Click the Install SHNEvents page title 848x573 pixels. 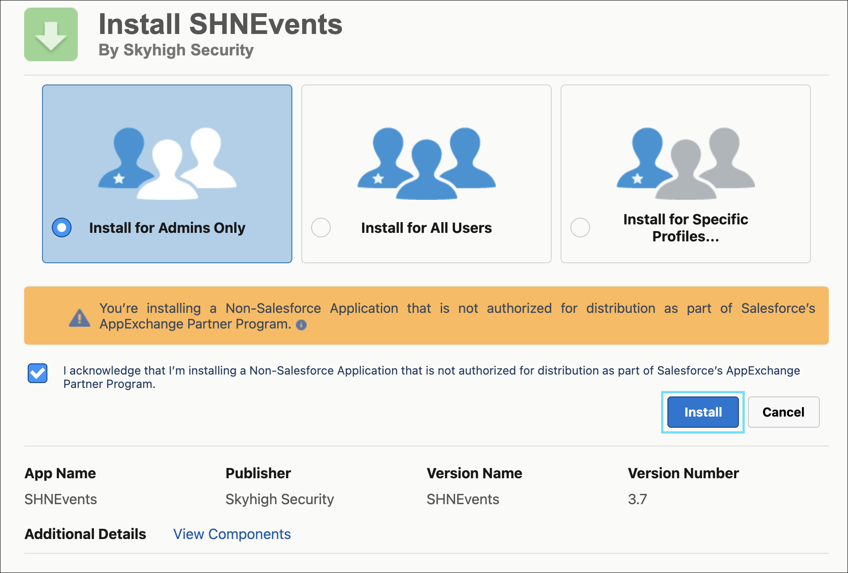click(220, 25)
